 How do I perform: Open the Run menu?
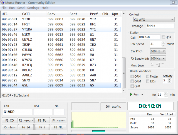point(12,8)
